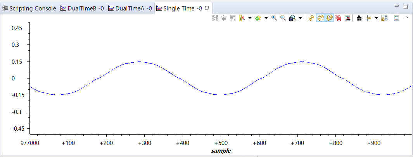The image size is (413, 157).
Task: Click the green plus star icon
Action: tap(258, 18)
